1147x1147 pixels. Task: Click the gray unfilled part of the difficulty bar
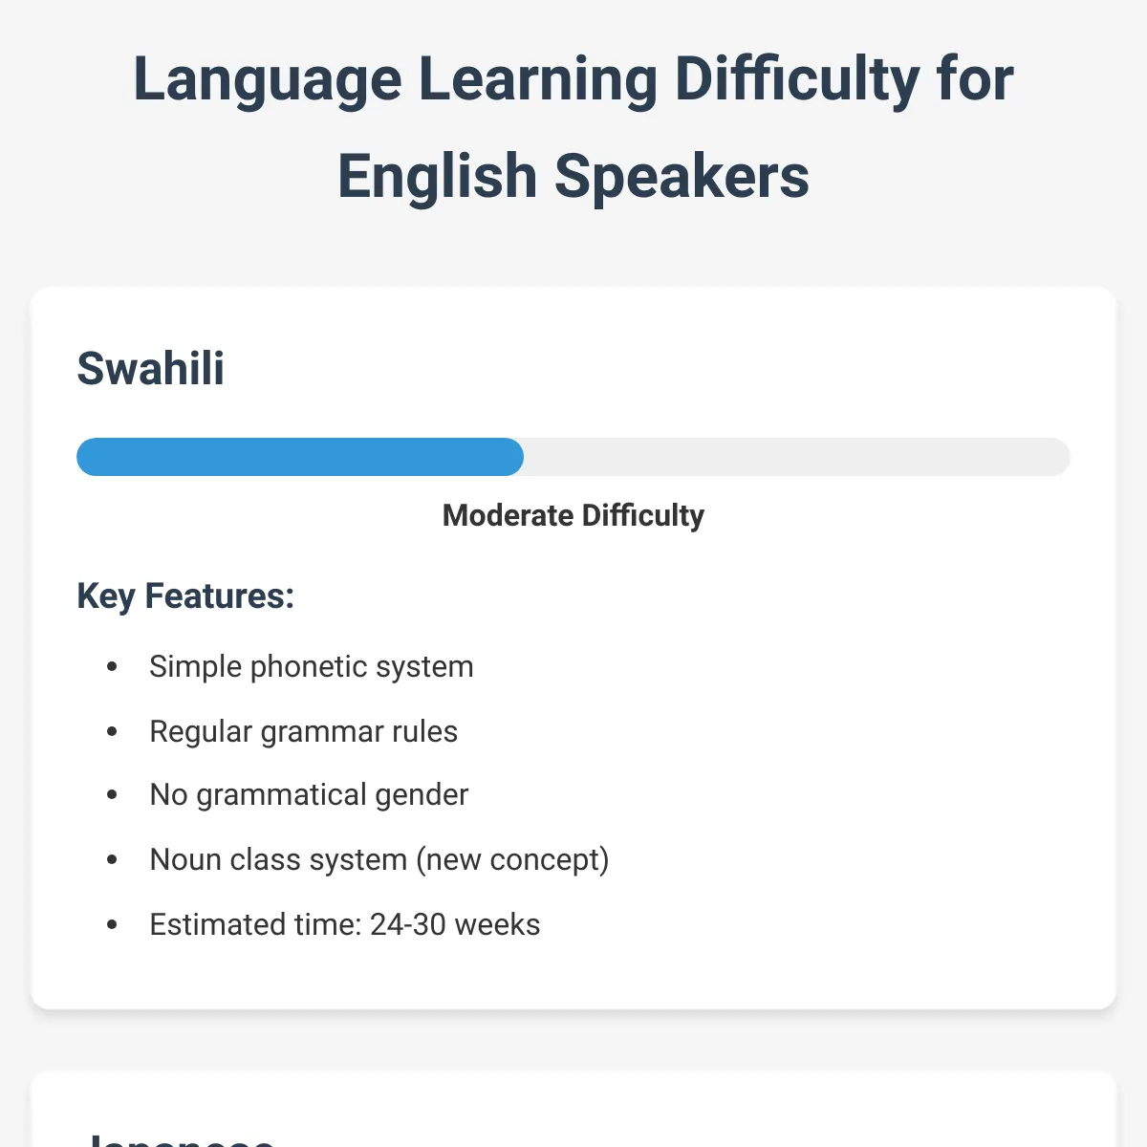coord(797,457)
